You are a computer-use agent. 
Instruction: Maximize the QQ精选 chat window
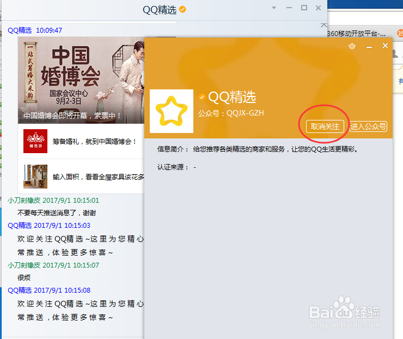pos(304,8)
